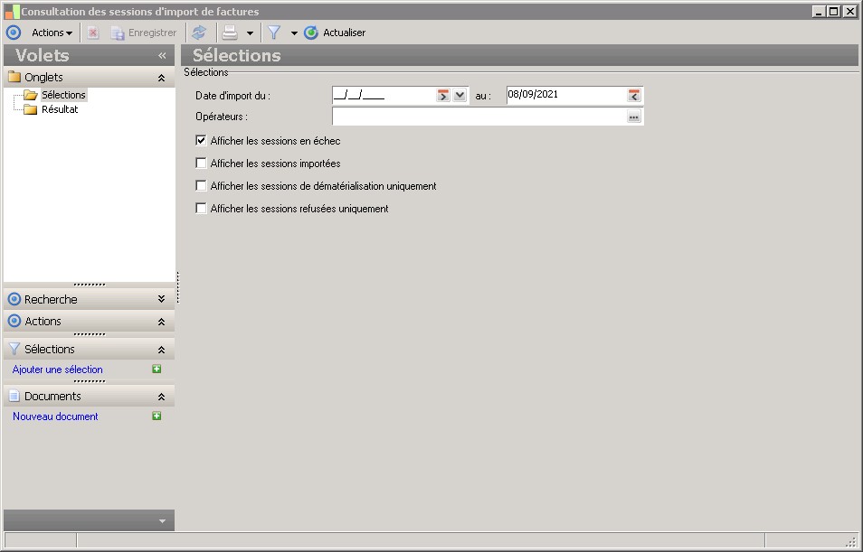Click the ellipsis button for Opérateurs
Screen dimensions: 863x552
click(634, 117)
